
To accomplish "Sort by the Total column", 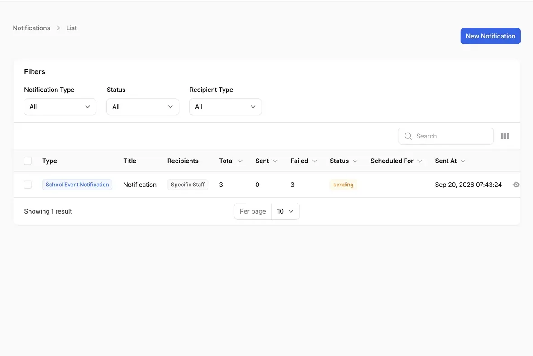I will (x=231, y=161).
